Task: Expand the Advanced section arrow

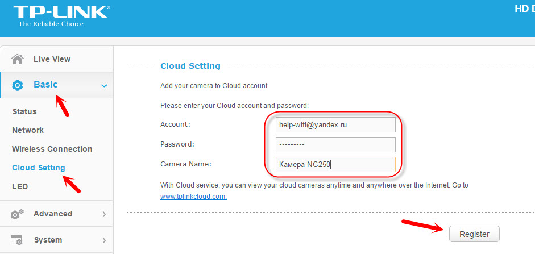Action: (x=104, y=214)
